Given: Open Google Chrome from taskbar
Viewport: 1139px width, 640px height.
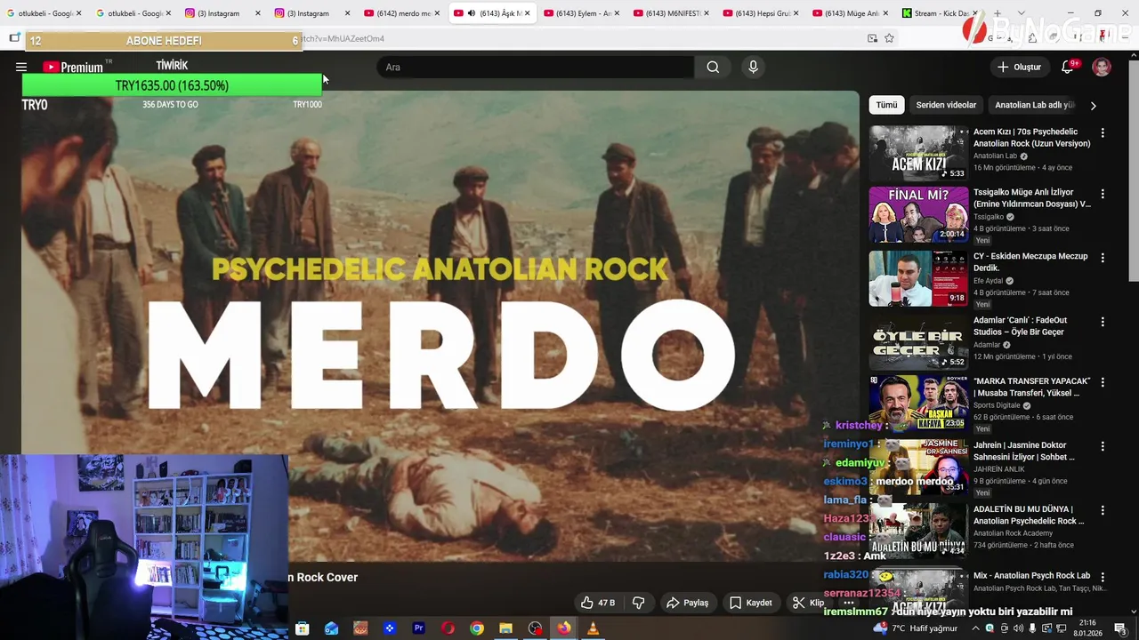Looking at the screenshot, I should tap(477, 628).
